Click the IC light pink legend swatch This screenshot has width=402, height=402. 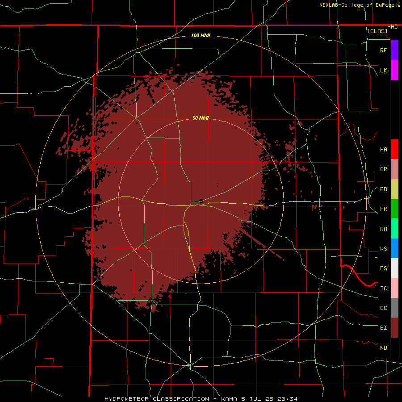coord(394,288)
